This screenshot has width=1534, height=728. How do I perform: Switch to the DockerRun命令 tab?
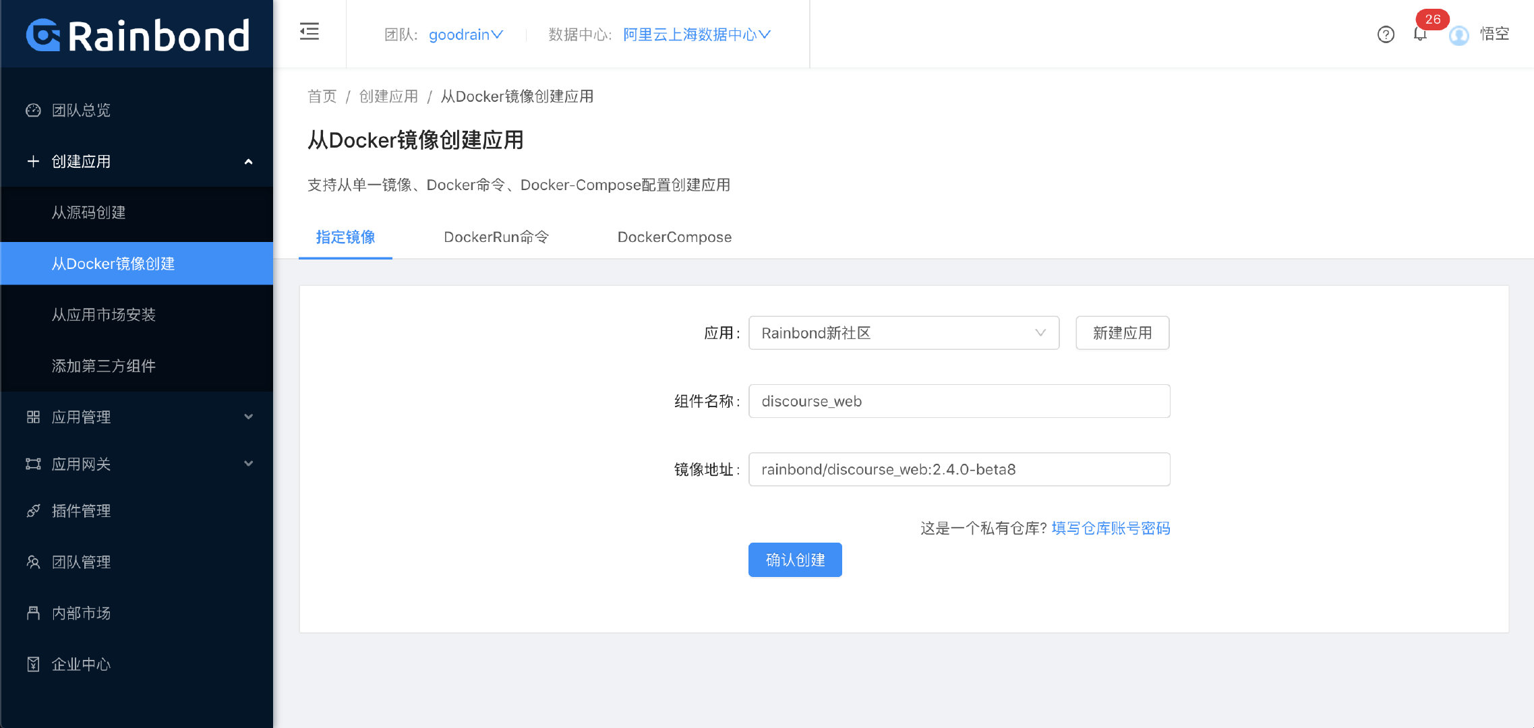(496, 237)
